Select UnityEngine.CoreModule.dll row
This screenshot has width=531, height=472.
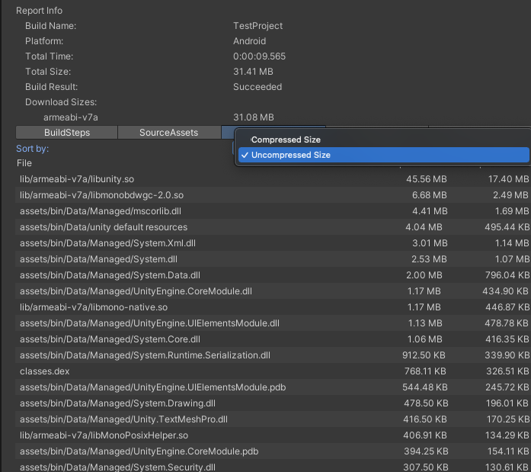point(273,291)
